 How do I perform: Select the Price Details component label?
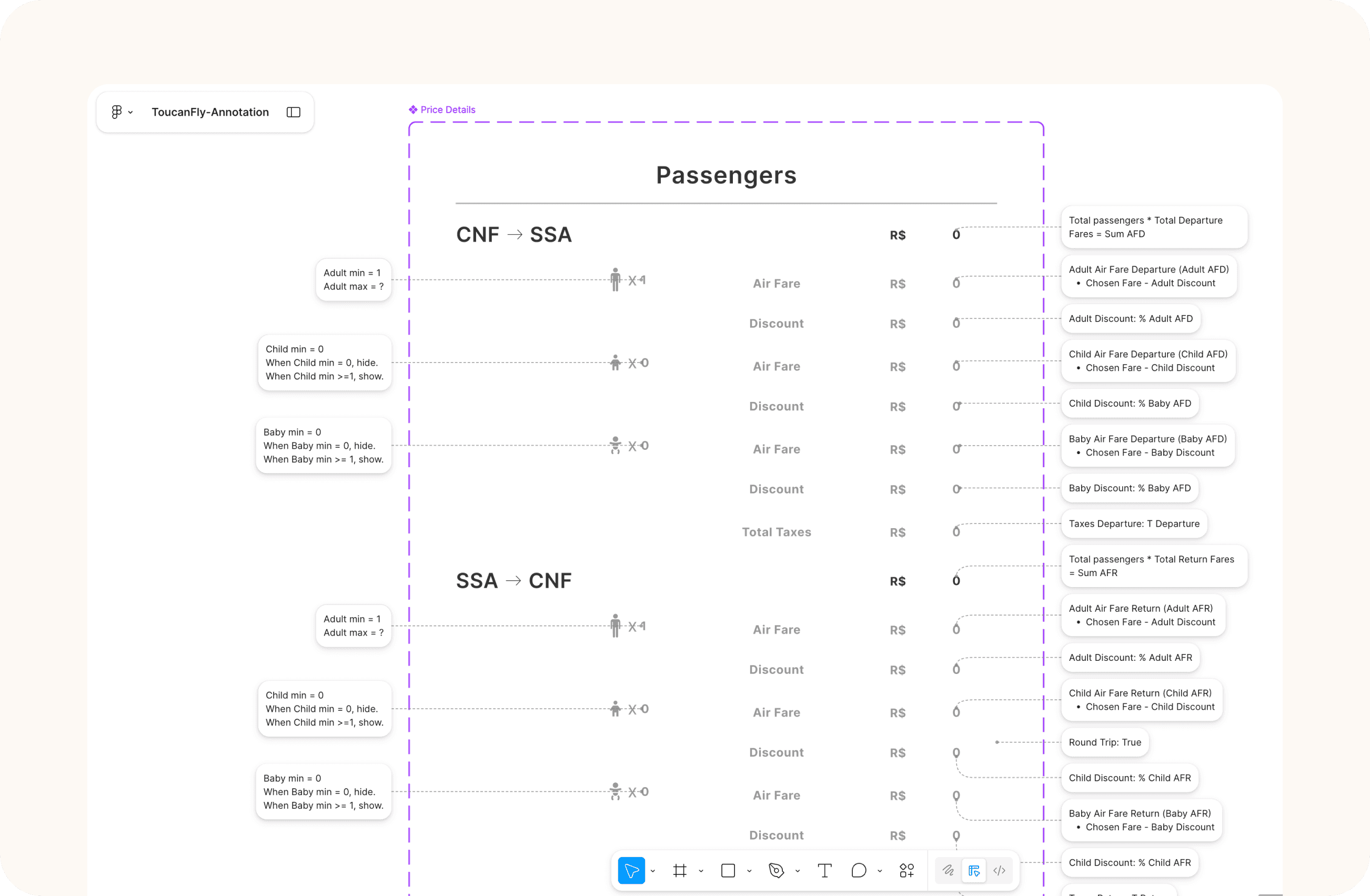pos(447,110)
